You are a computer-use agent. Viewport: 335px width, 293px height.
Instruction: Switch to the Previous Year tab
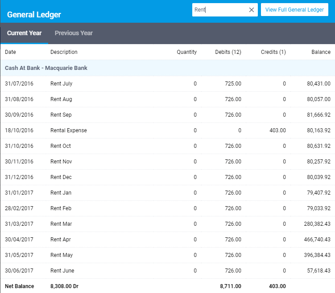[74, 33]
